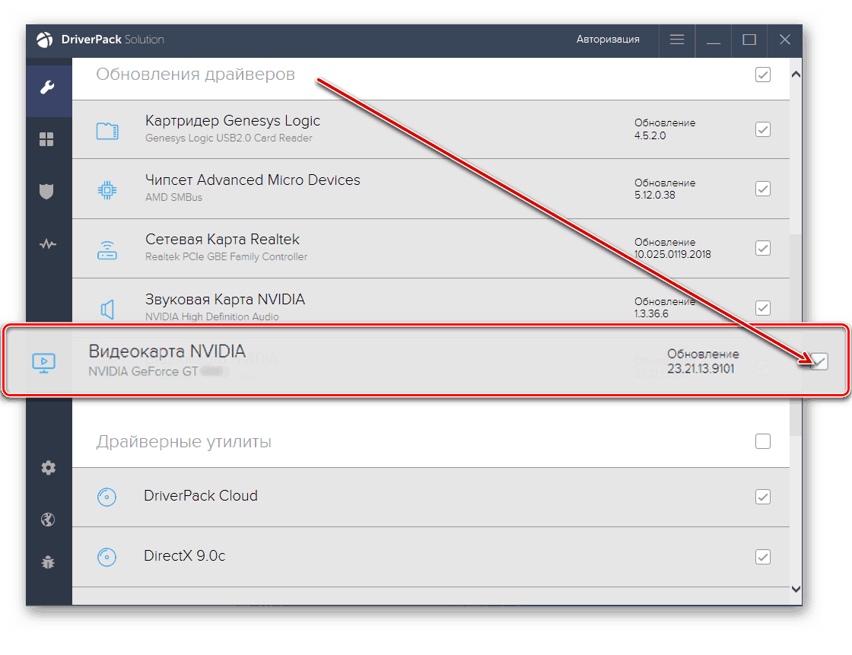The height and width of the screenshot is (655, 852).
Task: Uncheck NVIDIA video card update checkbox
Action: point(819,361)
